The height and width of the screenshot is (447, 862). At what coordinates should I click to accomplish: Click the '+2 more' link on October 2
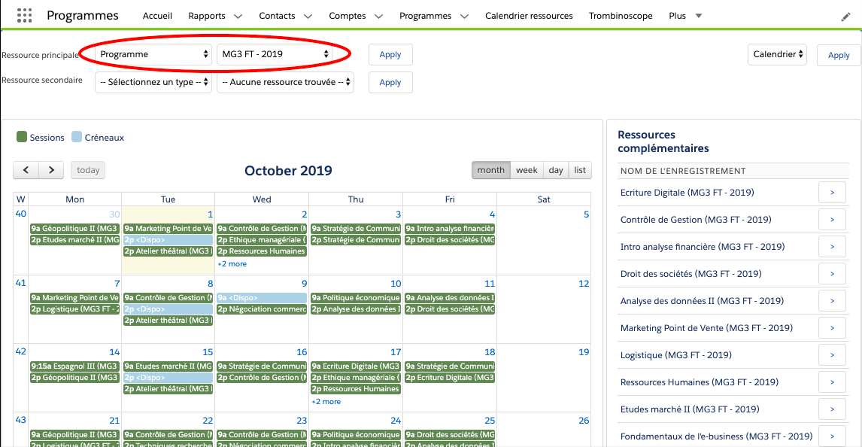tap(232, 264)
